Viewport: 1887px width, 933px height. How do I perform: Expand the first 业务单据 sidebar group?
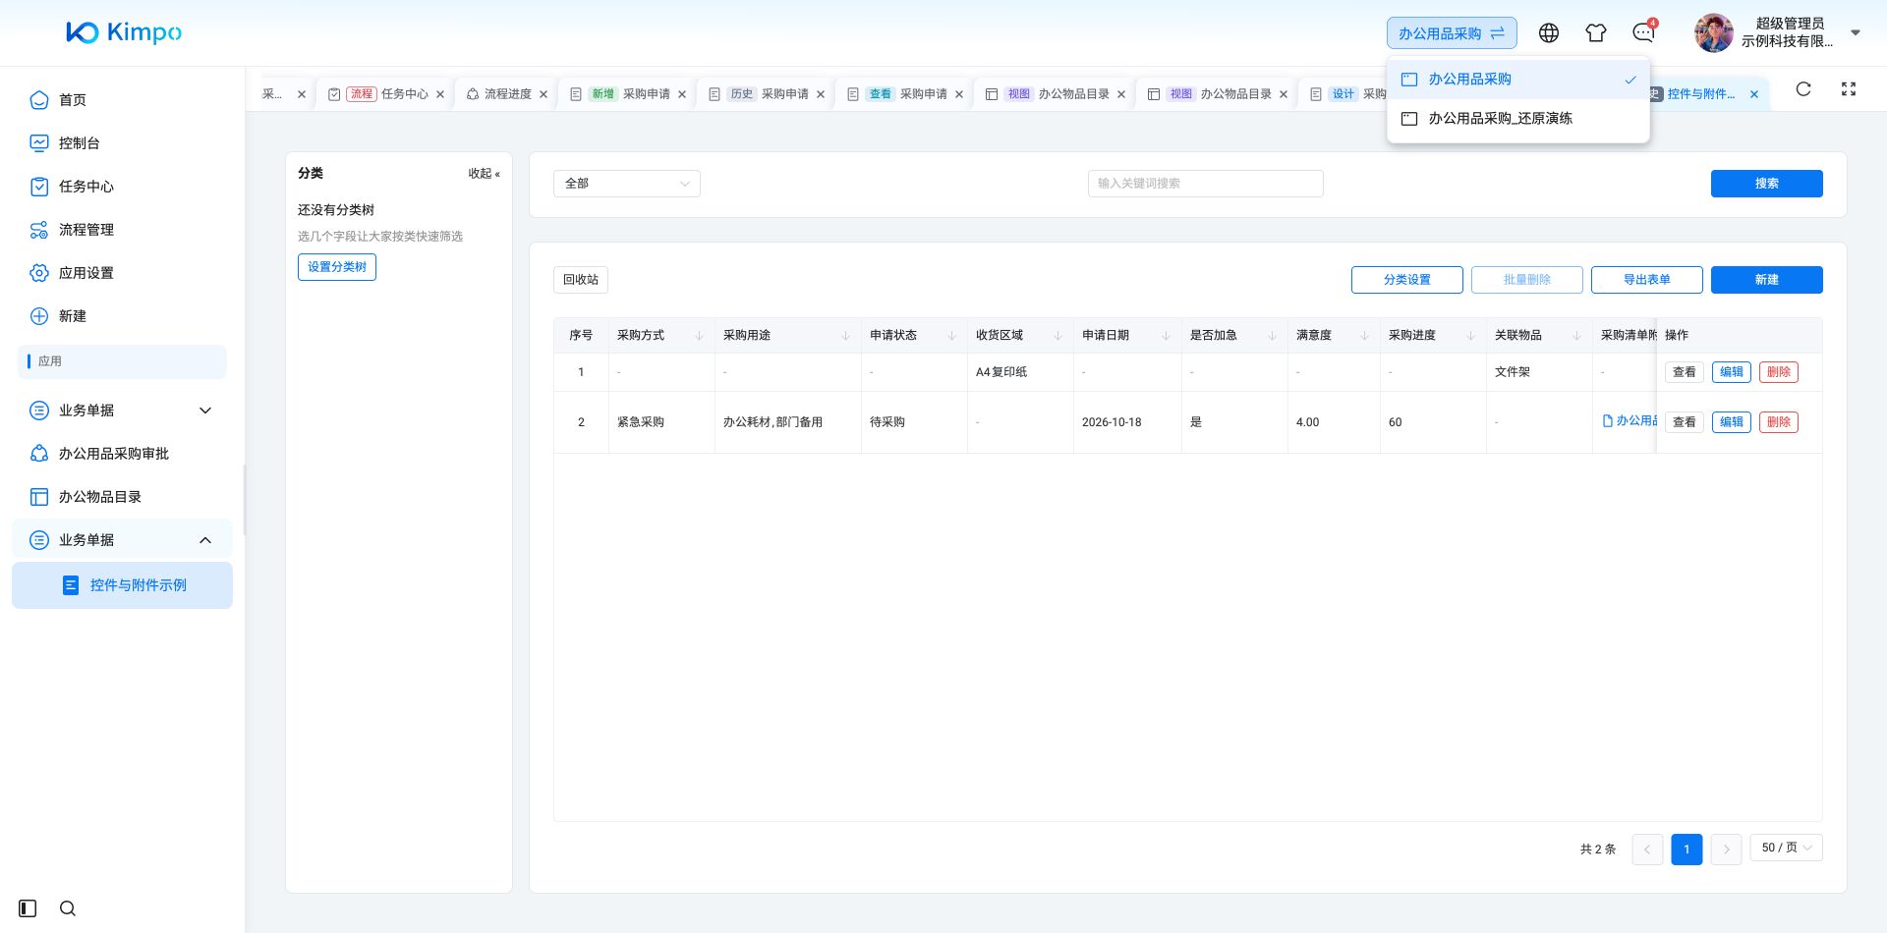[x=122, y=411]
